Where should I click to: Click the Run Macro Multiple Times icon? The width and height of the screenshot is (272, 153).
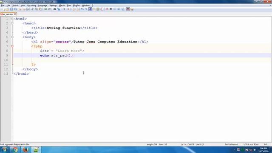tap(119, 9)
